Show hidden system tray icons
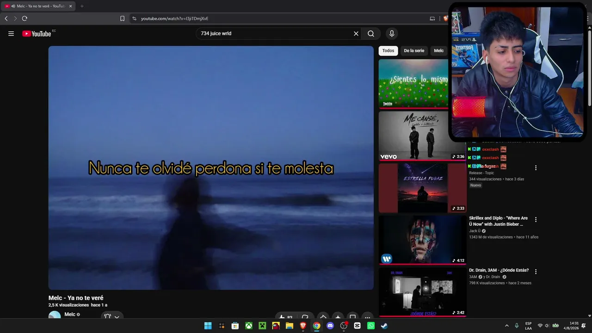Image resolution: width=592 pixels, height=333 pixels. tap(507, 326)
